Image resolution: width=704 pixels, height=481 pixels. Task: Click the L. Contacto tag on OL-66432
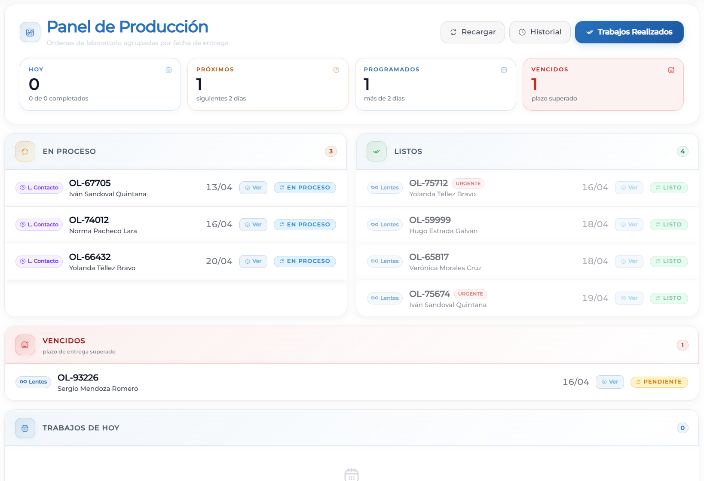[39, 261]
